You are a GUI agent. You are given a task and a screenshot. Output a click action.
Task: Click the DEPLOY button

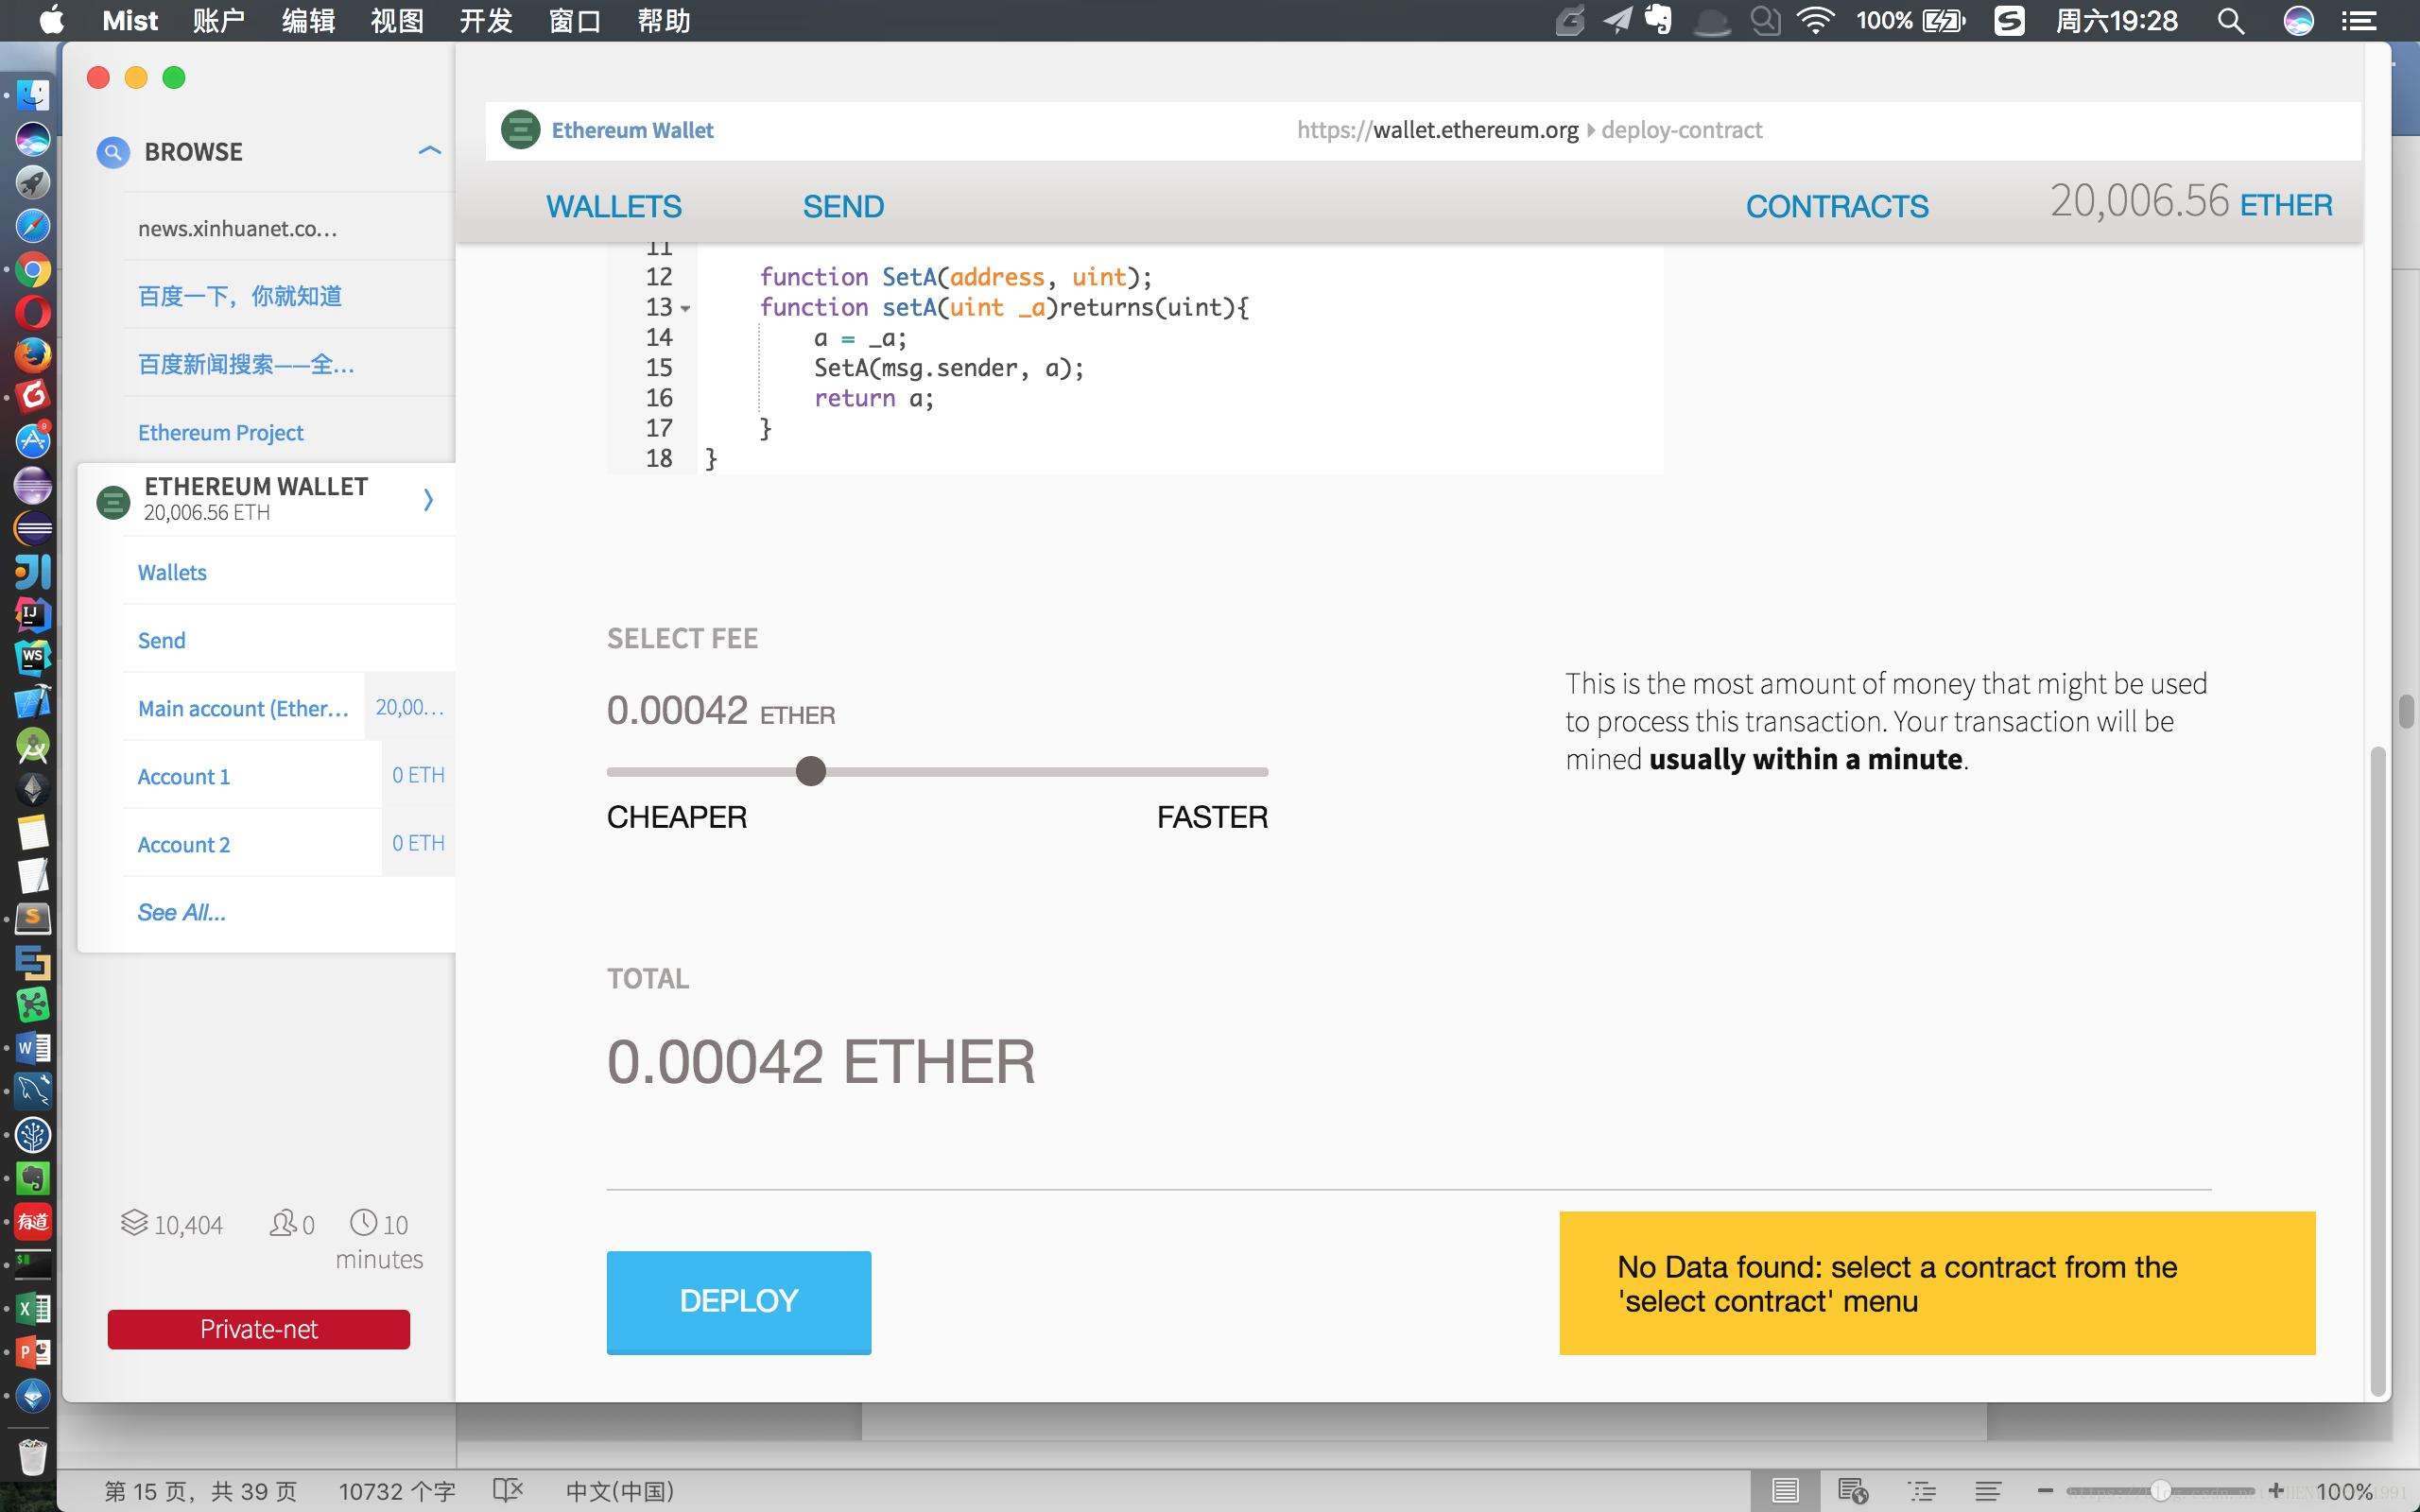[x=738, y=1302]
